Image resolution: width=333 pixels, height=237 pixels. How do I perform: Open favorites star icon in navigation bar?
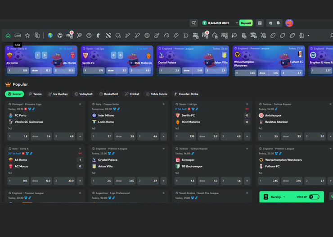point(27,35)
